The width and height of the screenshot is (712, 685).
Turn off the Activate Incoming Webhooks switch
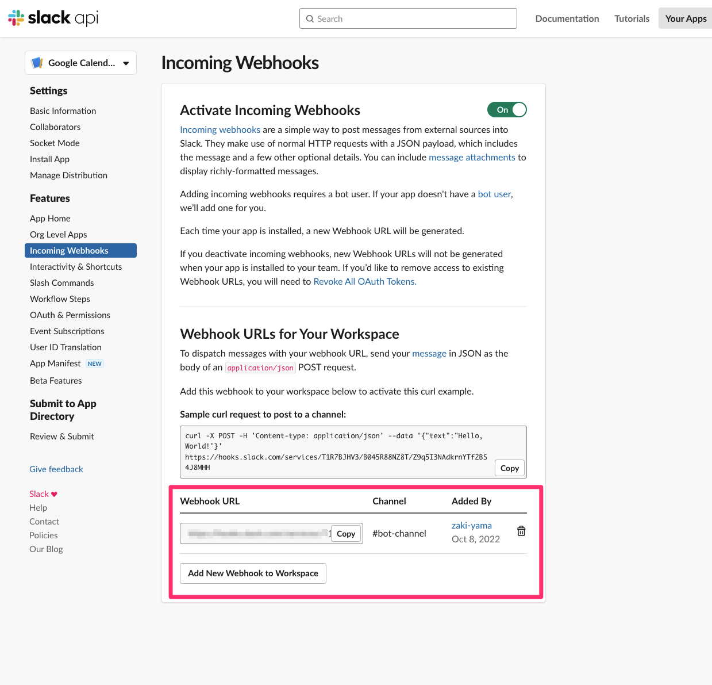[x=507, y=110]
